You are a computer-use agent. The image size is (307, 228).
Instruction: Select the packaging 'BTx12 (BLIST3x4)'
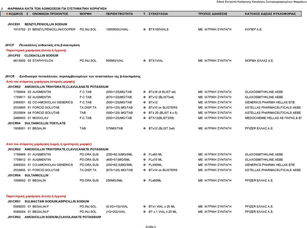(x=161, y=97)
